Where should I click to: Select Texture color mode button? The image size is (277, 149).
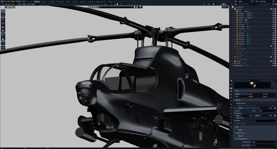[269, 96]
